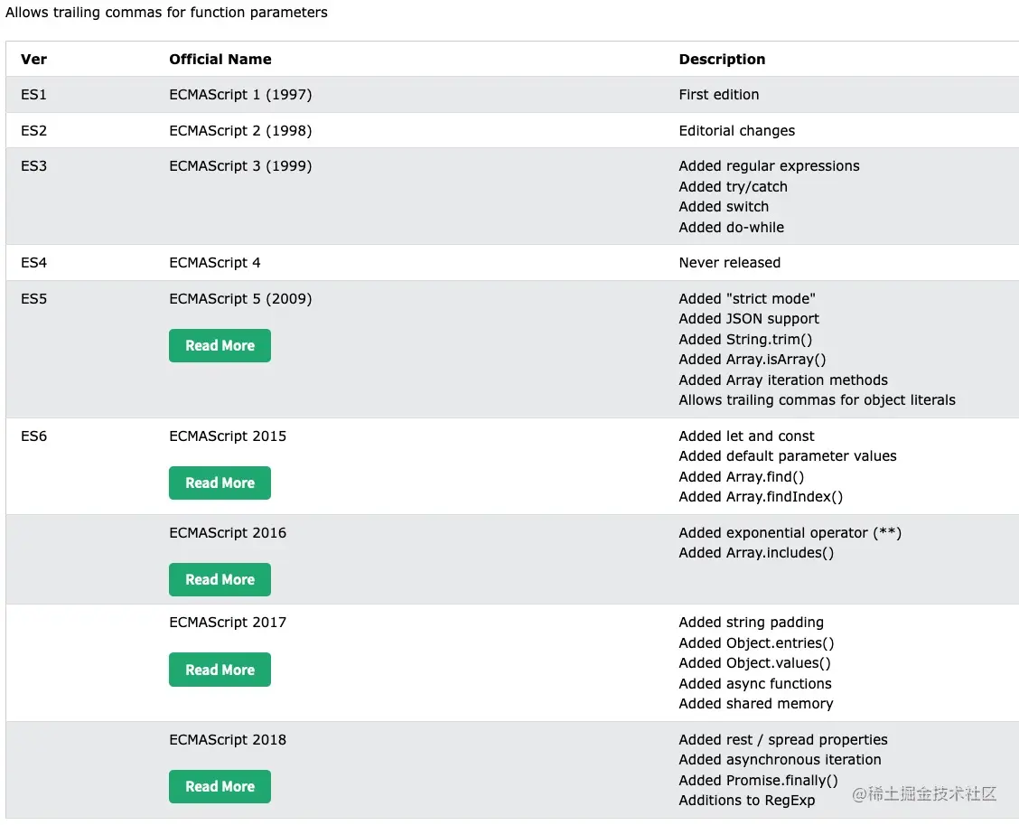Click 'ECMAScript 1 (1997)' name
The height and width of the screenshot is (825, 1019).
[240, 94]
